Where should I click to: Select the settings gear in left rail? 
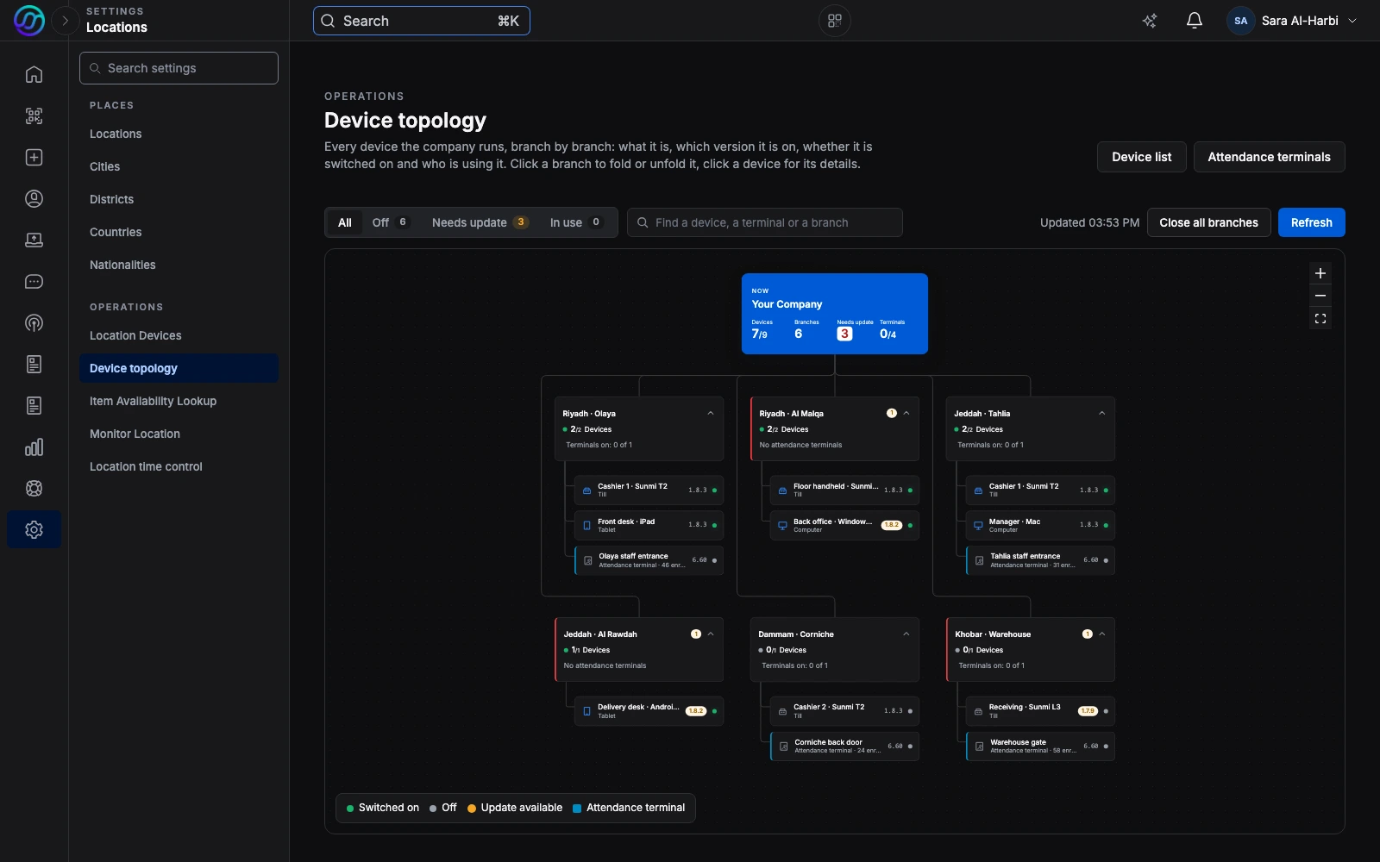pyautogui.click(x=34, y=529)
